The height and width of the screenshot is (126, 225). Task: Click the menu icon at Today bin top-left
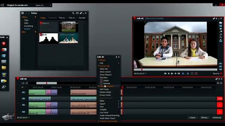[22, 13]
